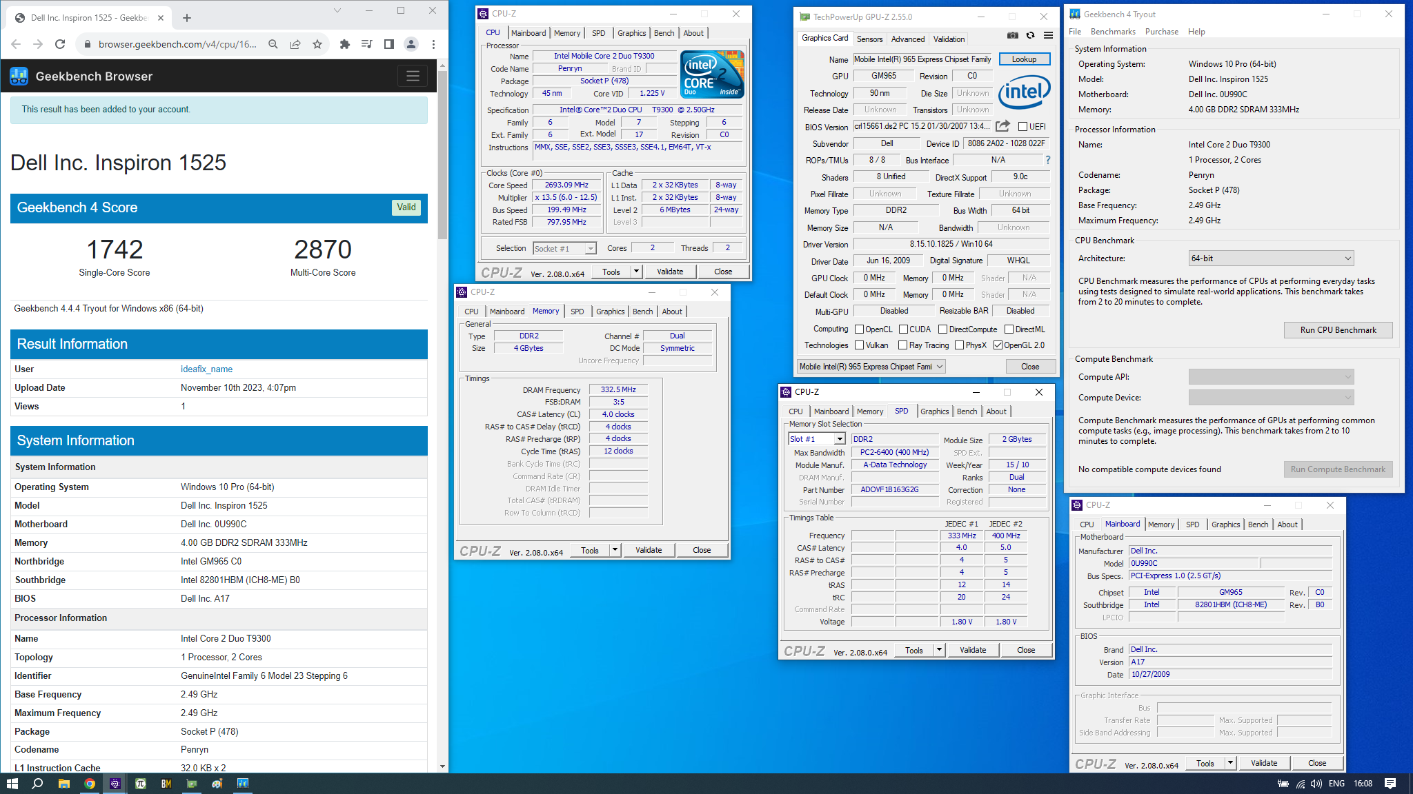
Task: Toggle the DirectCompute checkbox
Action: (x=942, y=329)
